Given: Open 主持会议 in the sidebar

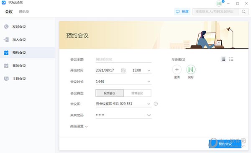Looking at the screenshot, I should pyautogui.click(x=28, y=79).
